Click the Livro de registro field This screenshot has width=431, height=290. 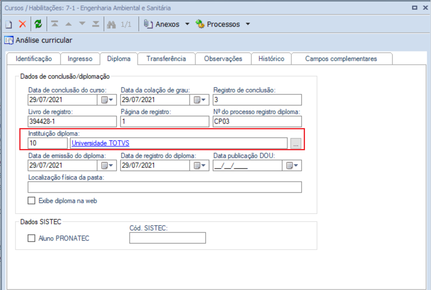tap(72, 122)
